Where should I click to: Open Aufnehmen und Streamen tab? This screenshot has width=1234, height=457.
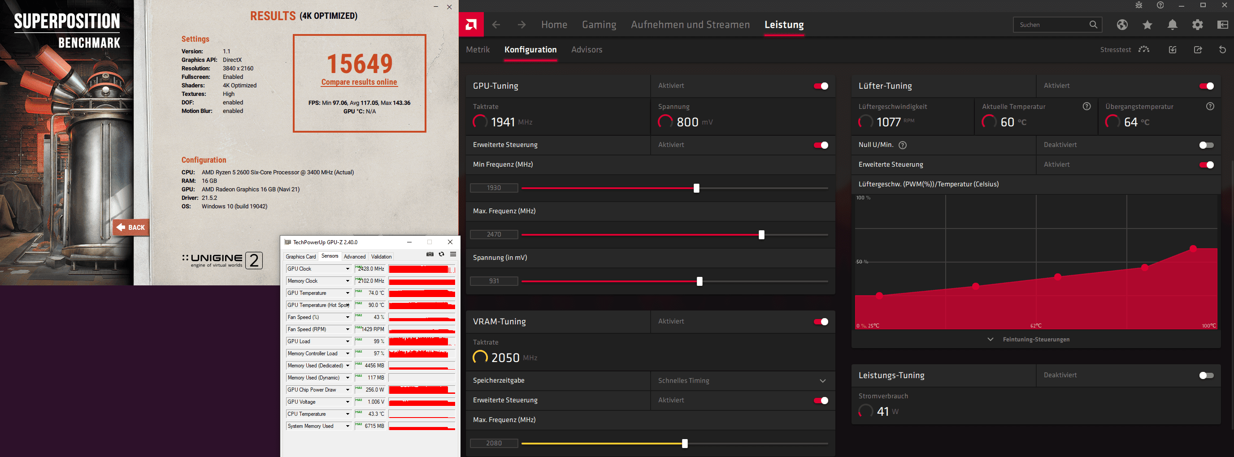tap(690, 24)
